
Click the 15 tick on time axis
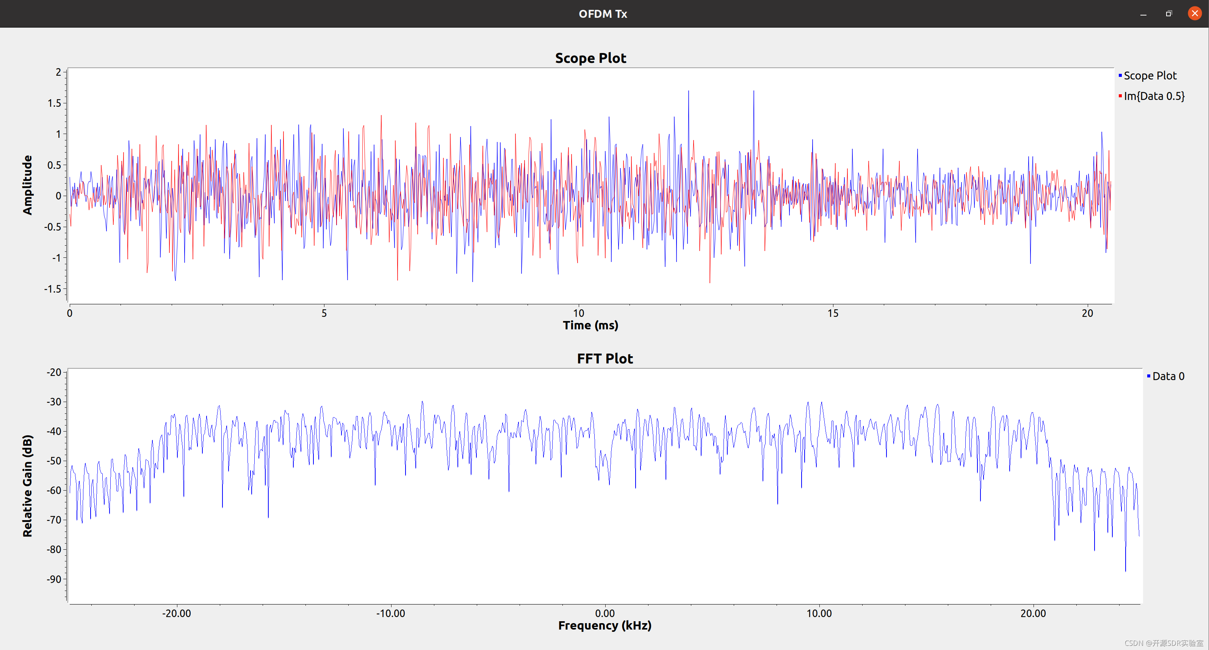(833, 313)
